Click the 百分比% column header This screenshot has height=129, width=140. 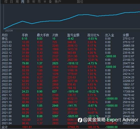click(93, 35)
